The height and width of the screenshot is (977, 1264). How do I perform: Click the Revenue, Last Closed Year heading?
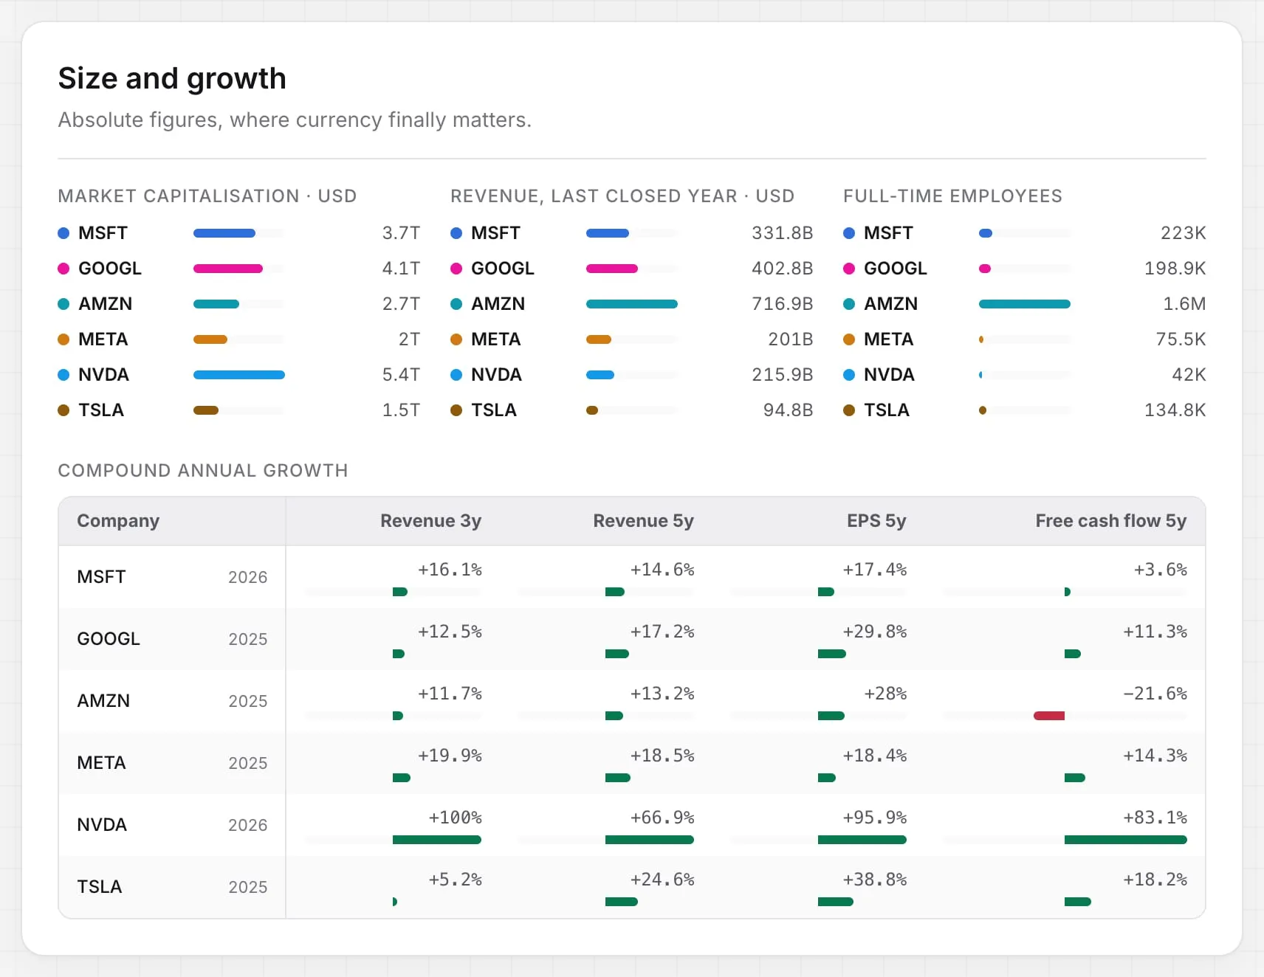click(x=622, y=196)
